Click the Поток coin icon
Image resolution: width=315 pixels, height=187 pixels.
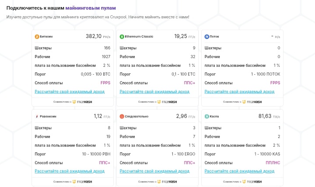point(206,37)
